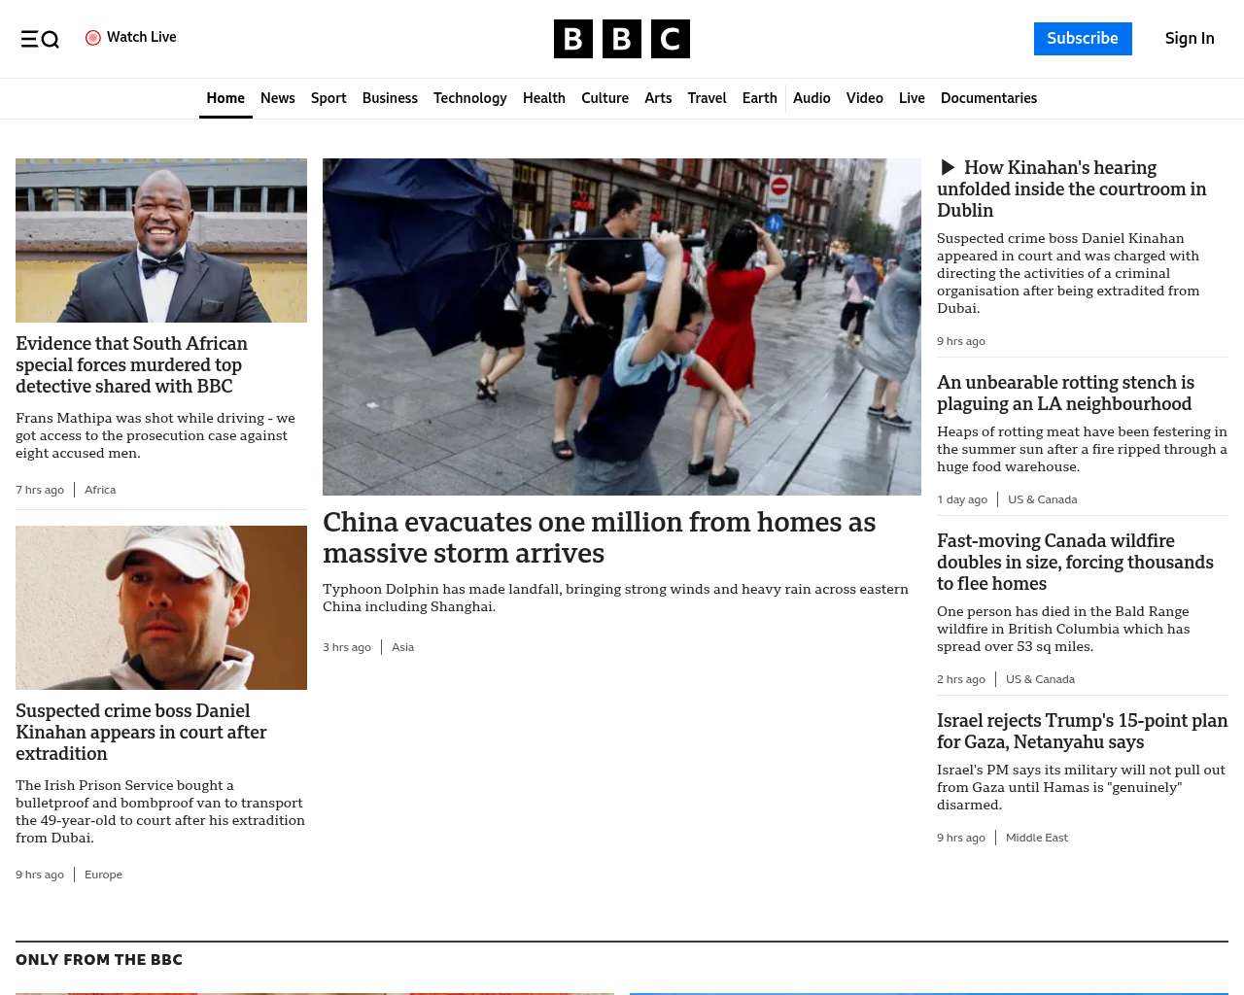
Task: Click the 1 day ago timestamp
Action: point(962,499)
